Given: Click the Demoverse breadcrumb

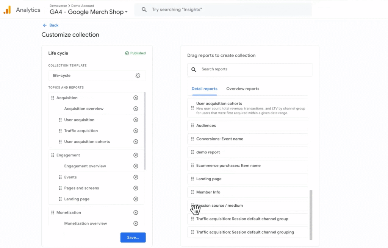Looking at the screenshot, I should pos(58,6).
